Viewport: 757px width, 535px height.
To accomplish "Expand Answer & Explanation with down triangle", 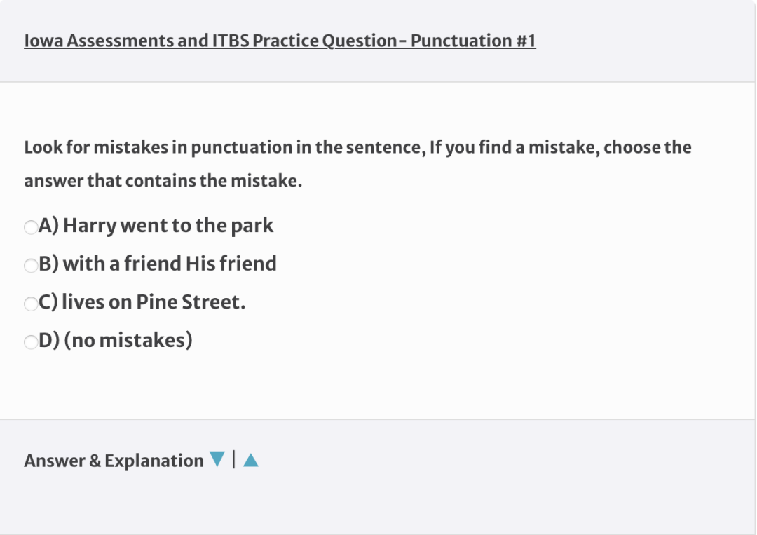I will (x=217, y=459).
